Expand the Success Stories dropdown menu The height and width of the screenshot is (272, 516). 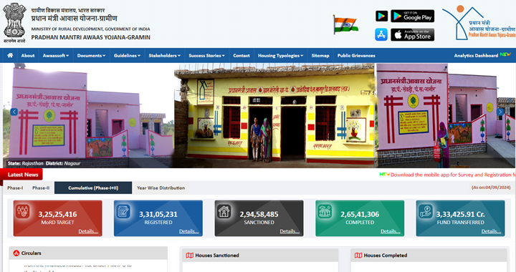(x=206, y=56)
